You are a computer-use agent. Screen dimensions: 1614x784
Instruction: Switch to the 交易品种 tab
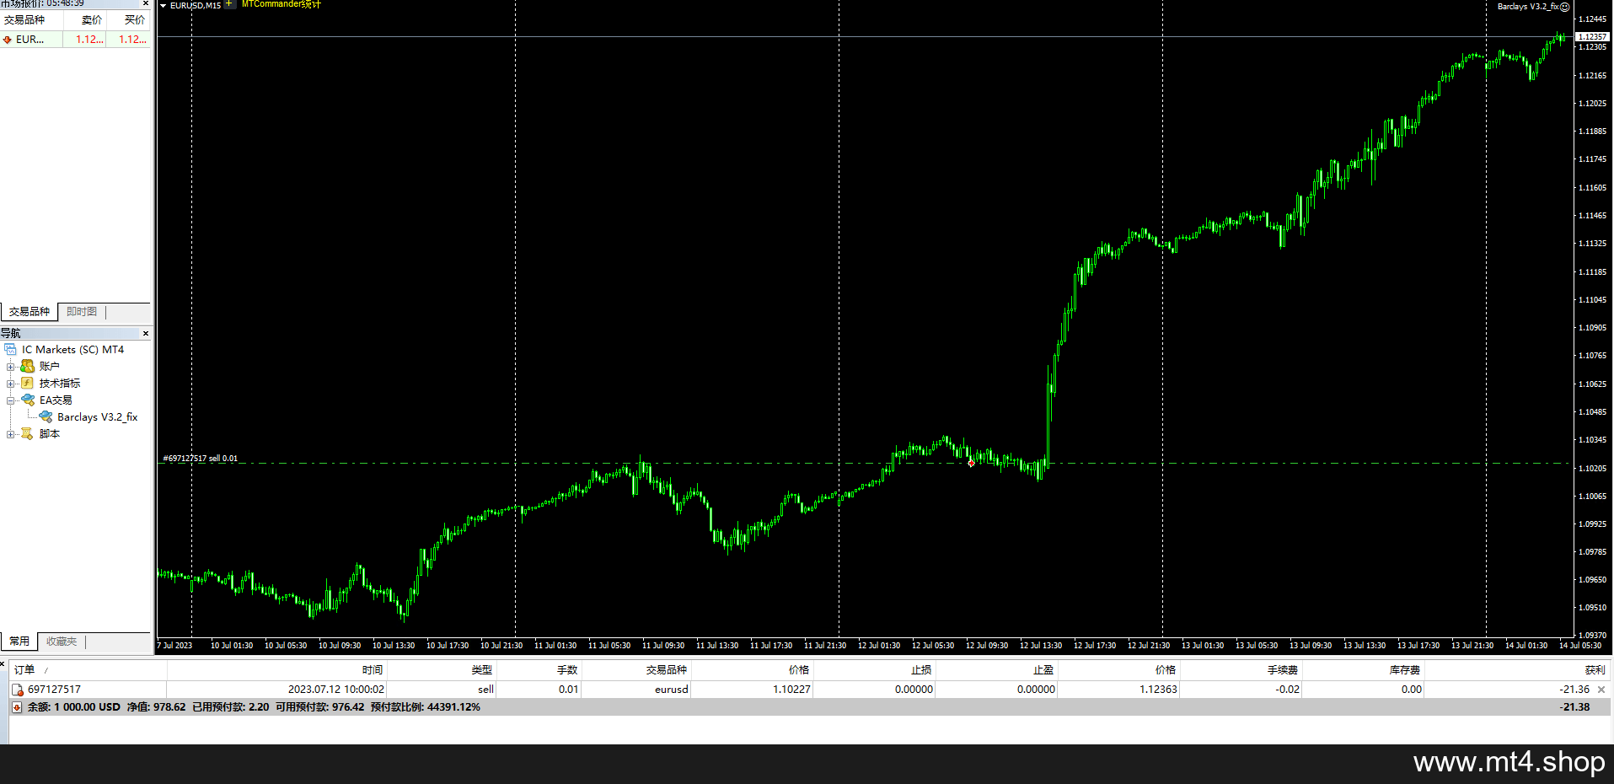click(x=29, y=312)
